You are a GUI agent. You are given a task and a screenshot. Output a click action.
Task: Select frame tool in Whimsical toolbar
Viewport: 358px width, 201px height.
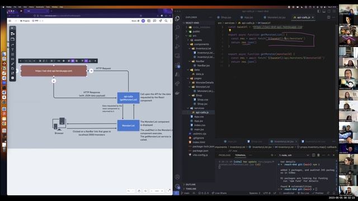12,39
